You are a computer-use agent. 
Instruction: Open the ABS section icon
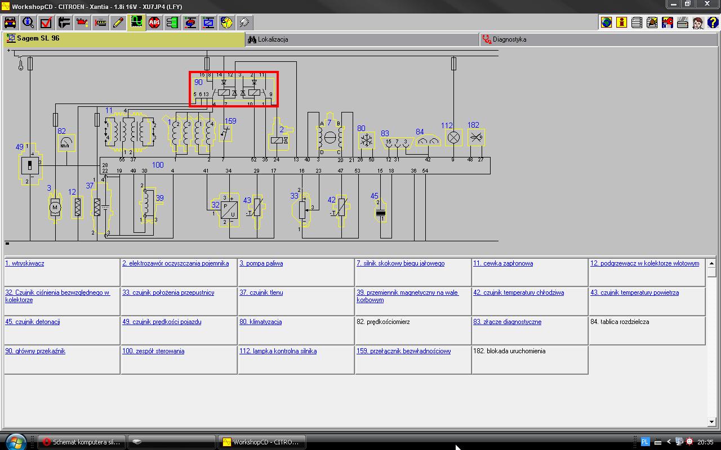(x=154, y=22)
